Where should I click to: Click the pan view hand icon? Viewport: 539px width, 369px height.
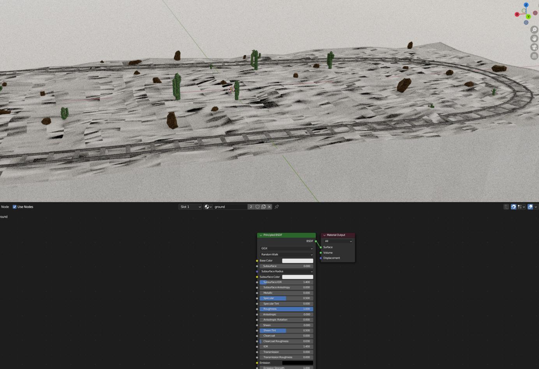click(x=534, y=38)
